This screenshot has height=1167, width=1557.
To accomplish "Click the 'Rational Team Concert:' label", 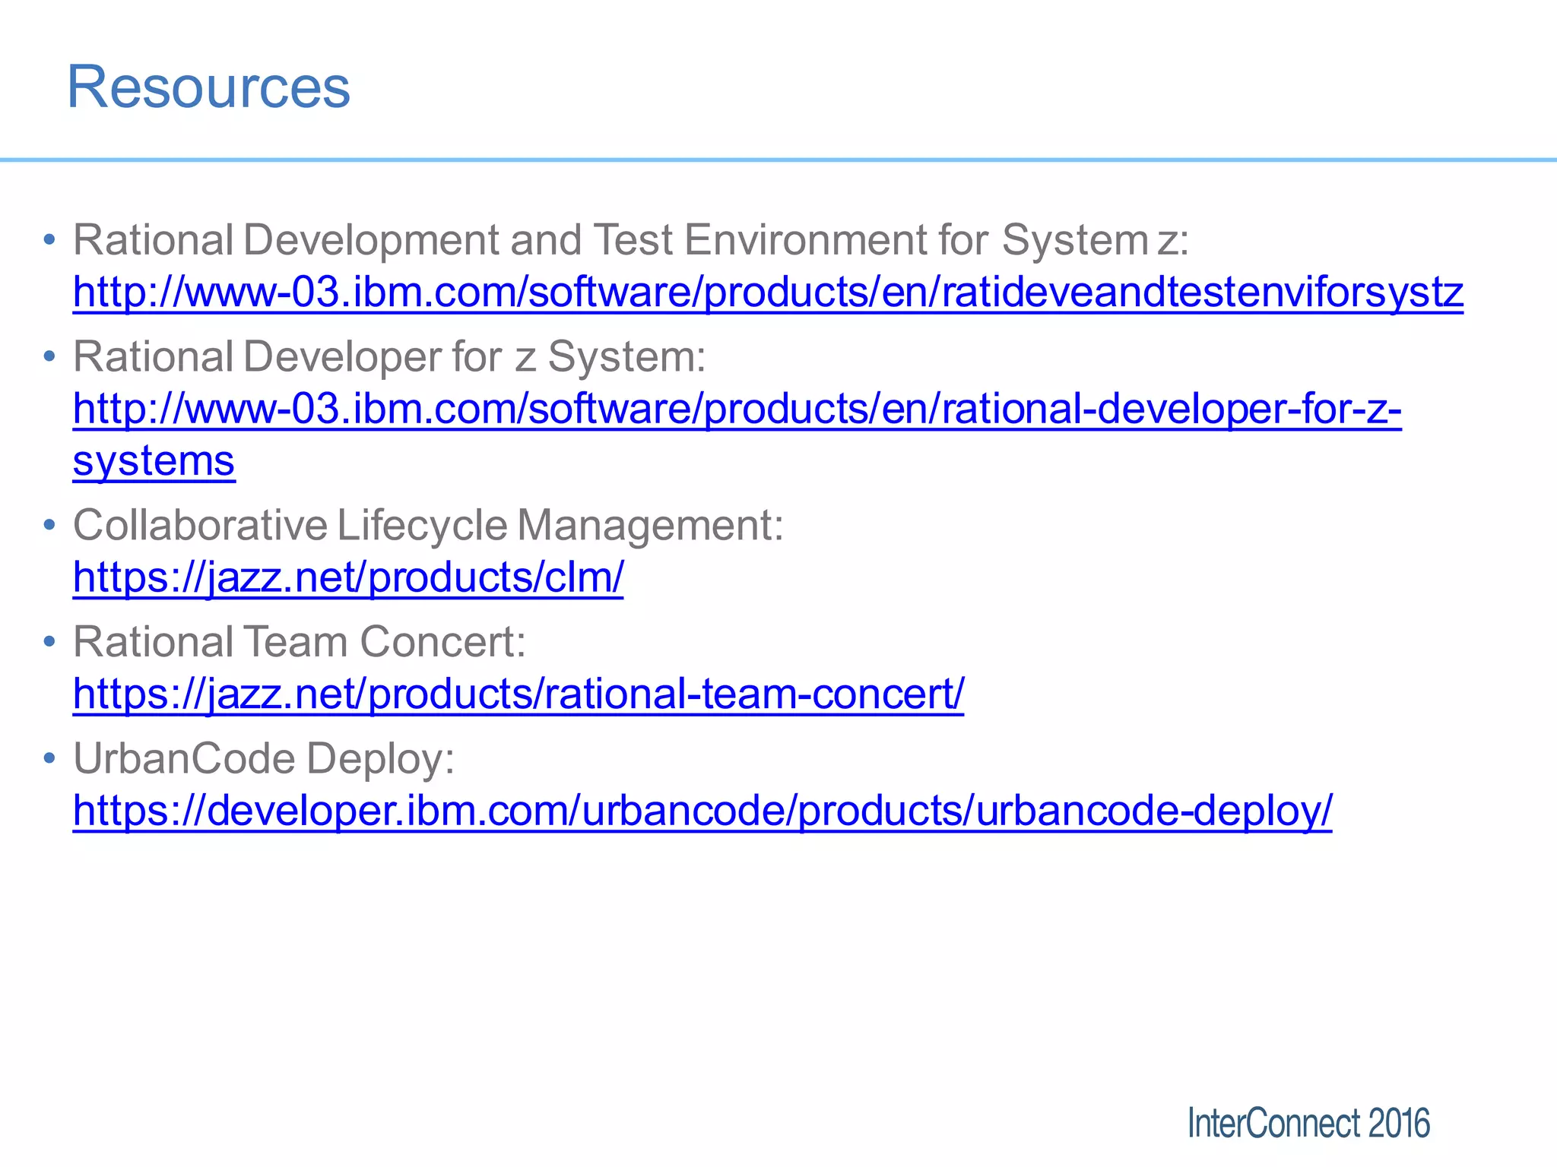I will click(x=300, y=642).
